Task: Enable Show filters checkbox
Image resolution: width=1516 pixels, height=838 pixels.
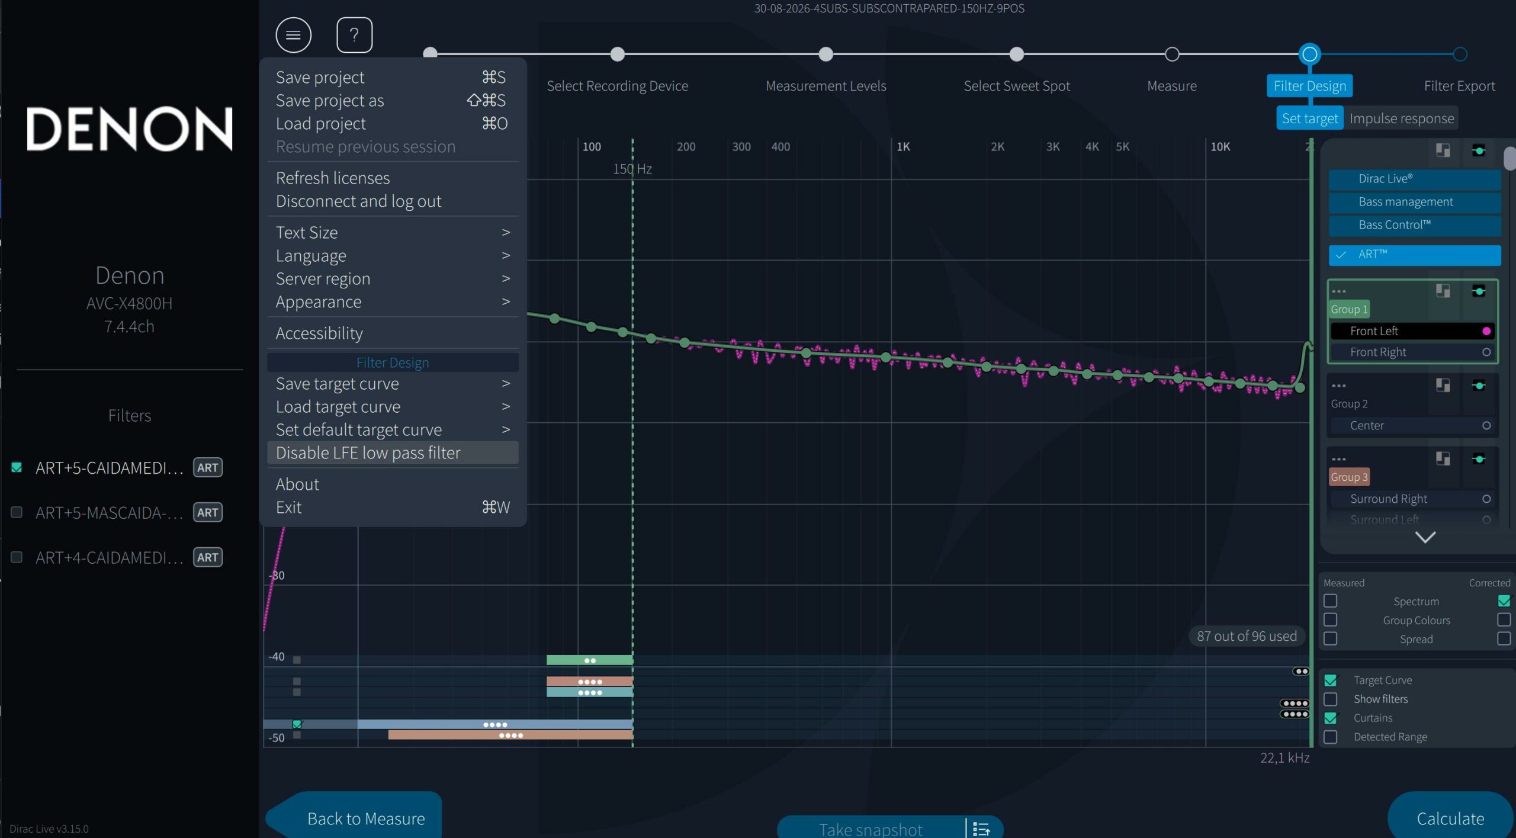Action: coord(1331,699)
